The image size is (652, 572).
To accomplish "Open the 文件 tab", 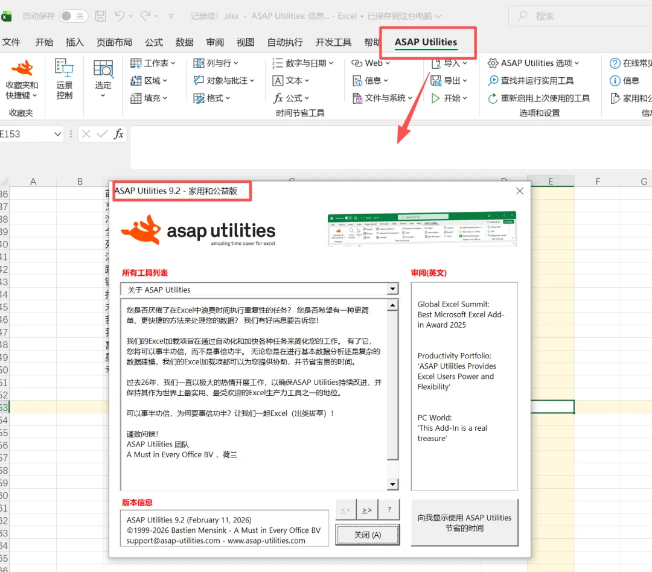I will pyautogui.click(x=11, y=42).
